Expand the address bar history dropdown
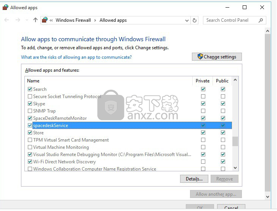Image resolution: width=277 pixels, height=211 pixels. click(187, 21)
